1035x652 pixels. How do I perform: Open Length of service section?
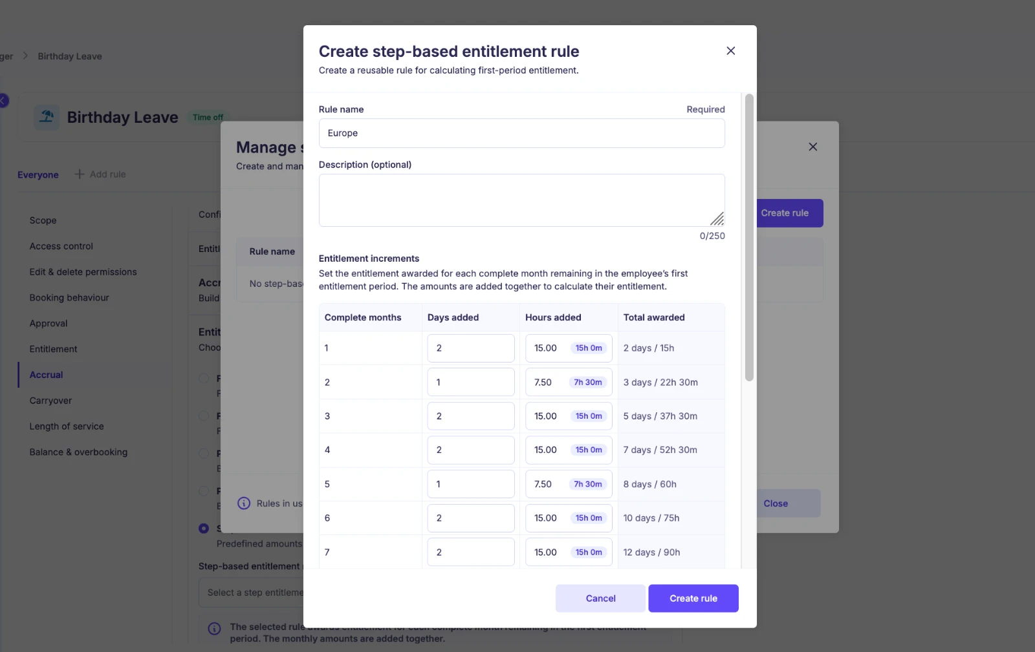(67, 426)
